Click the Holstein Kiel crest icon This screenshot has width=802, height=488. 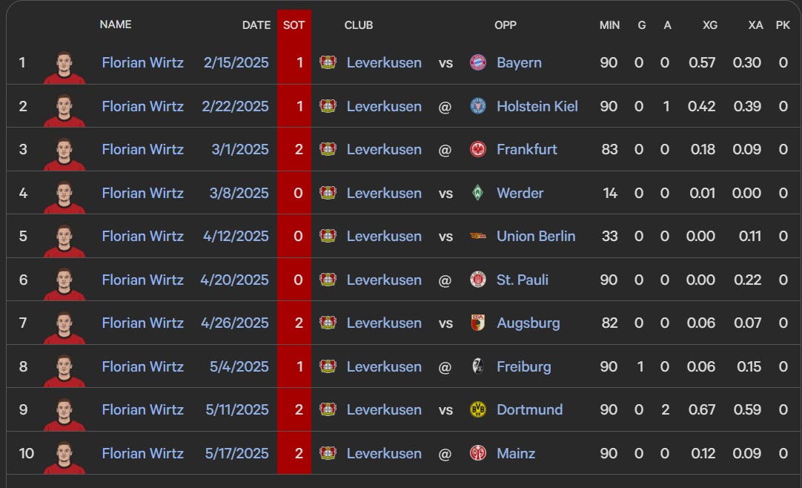point(478,106)
